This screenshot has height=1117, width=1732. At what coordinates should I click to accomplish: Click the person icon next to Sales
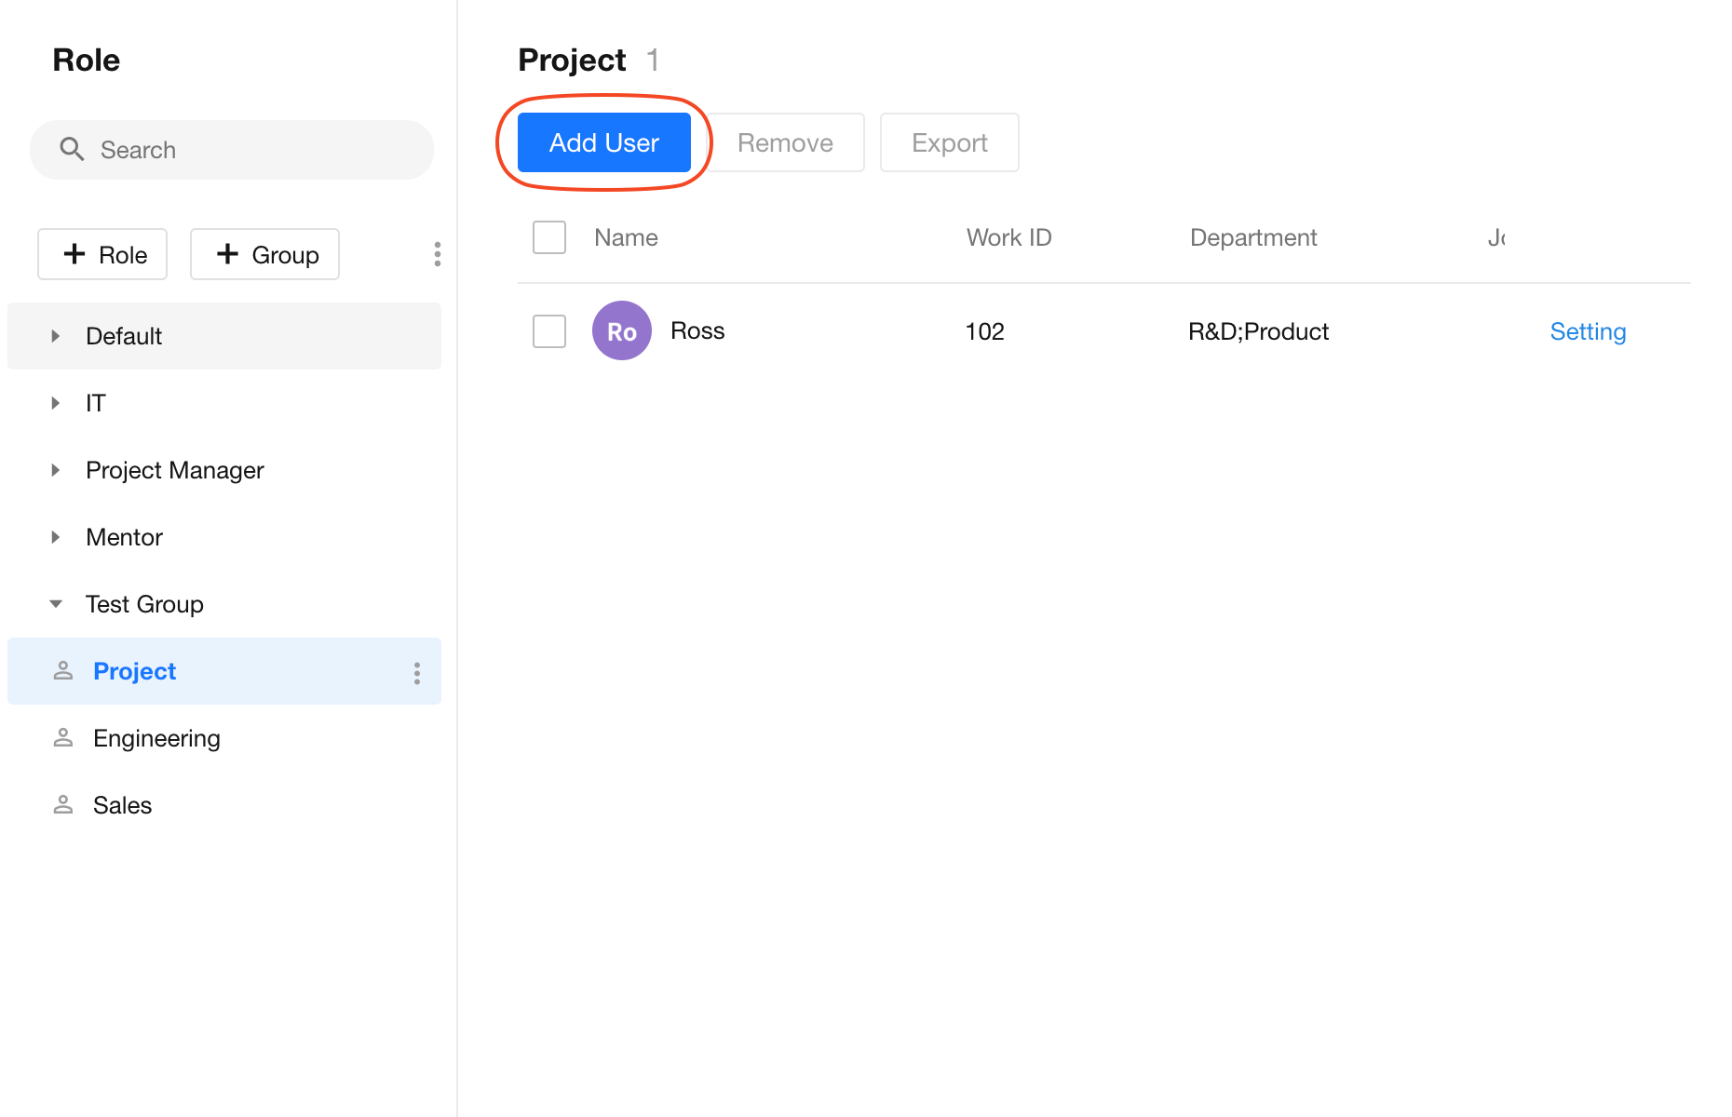(x=63, y=805)
